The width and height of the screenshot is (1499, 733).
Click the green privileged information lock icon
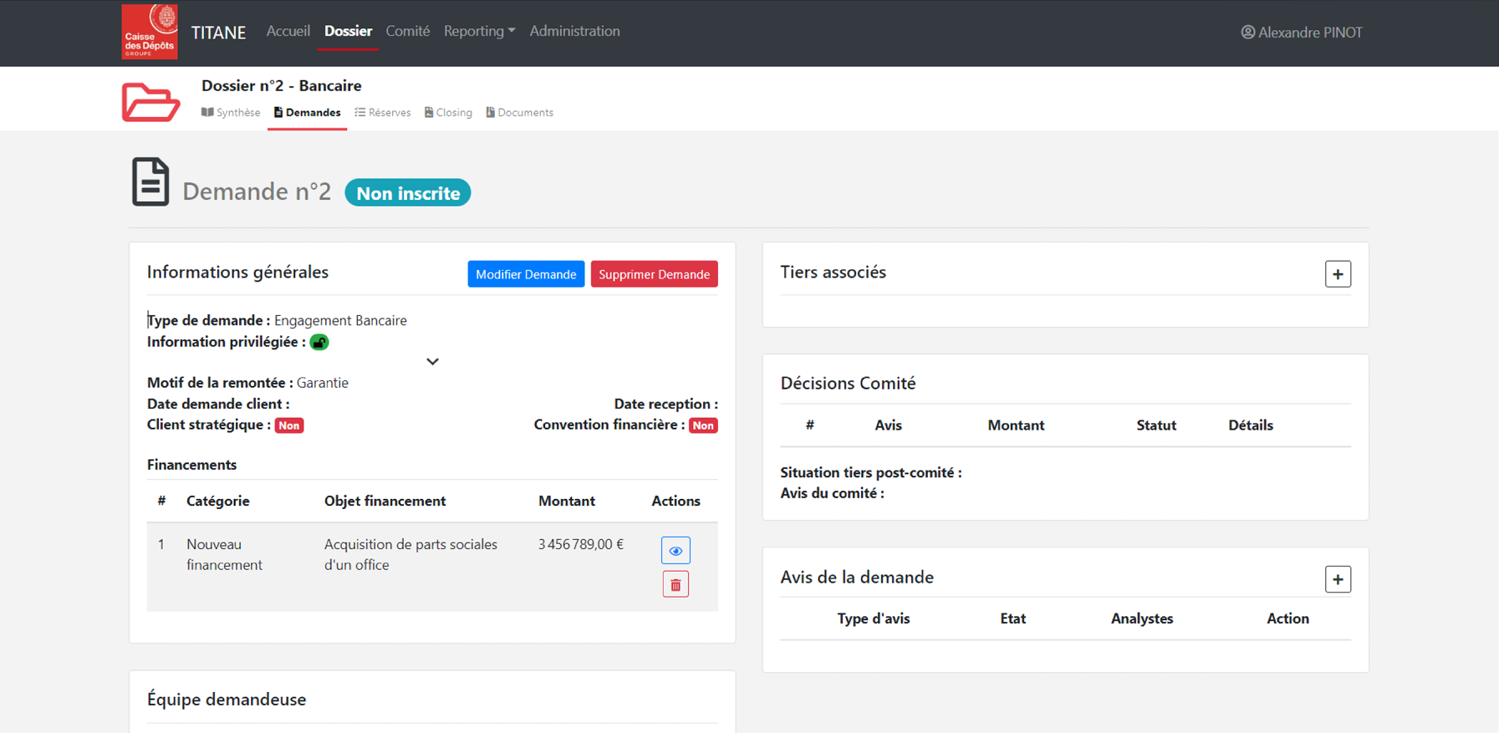pyautogui.click(x=319, y=342)
